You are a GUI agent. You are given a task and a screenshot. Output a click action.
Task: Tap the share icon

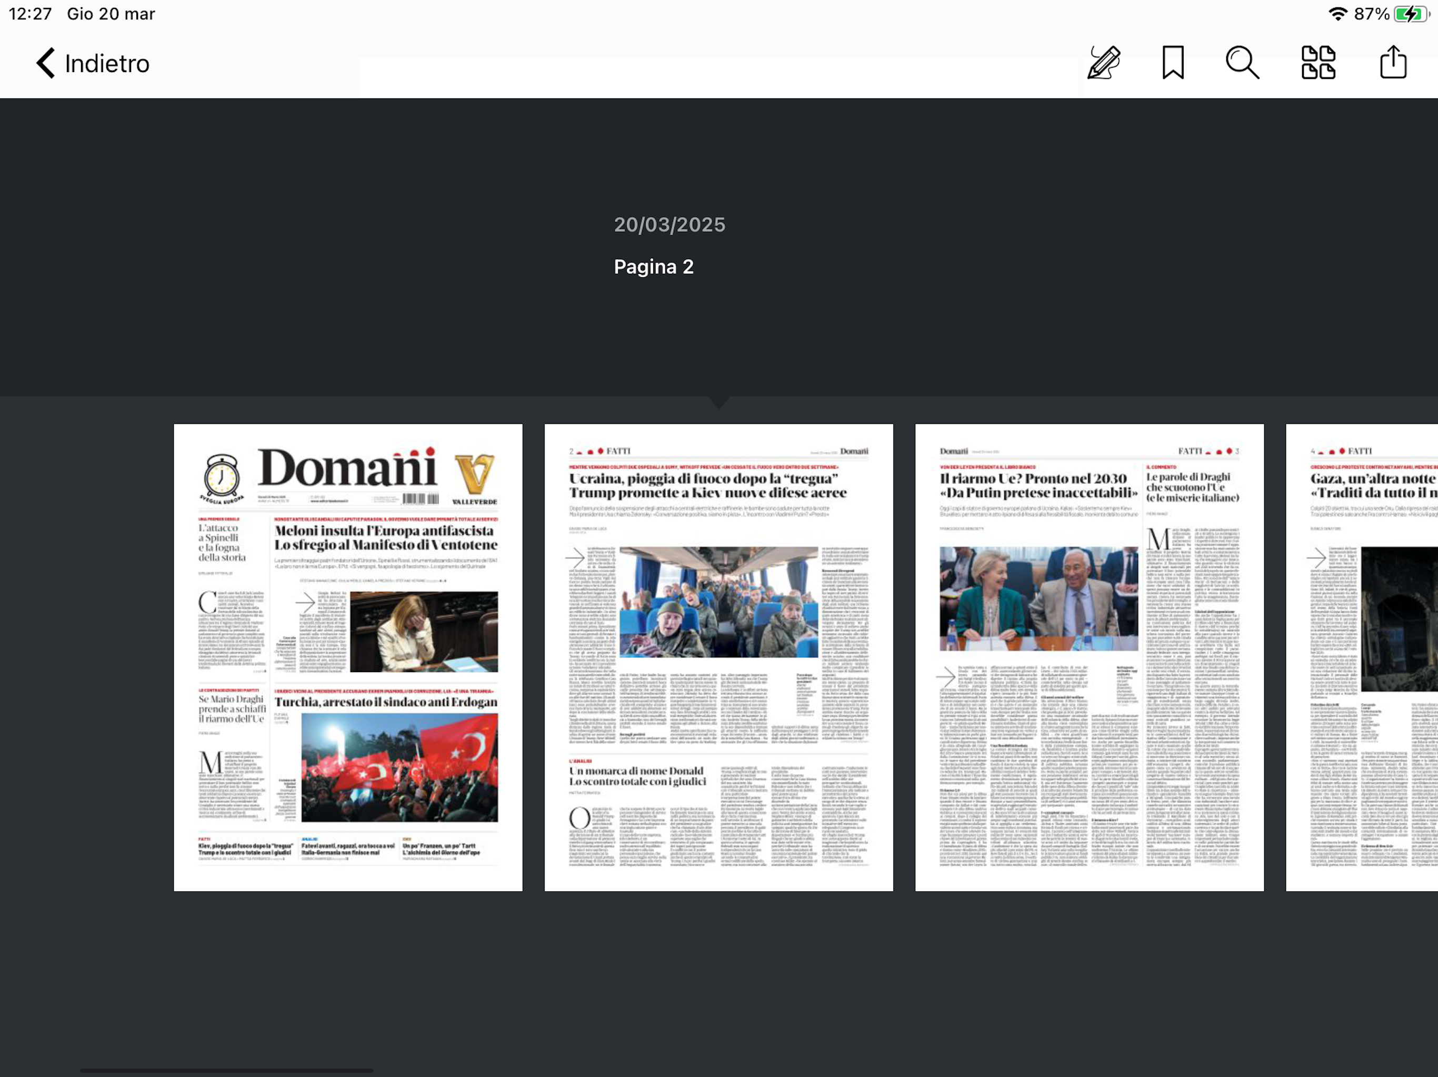pos(1393,63)
